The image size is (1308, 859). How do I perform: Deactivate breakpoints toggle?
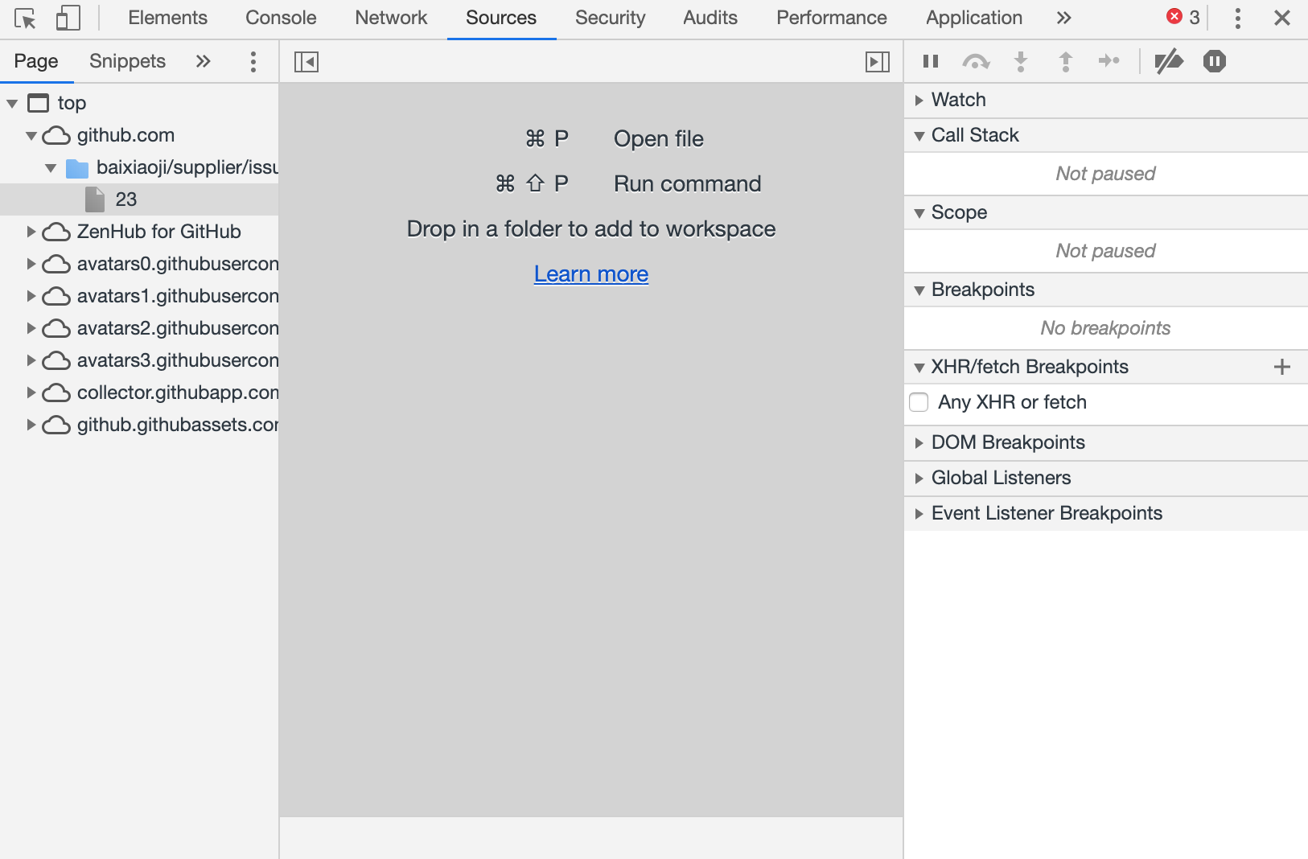1169,61
